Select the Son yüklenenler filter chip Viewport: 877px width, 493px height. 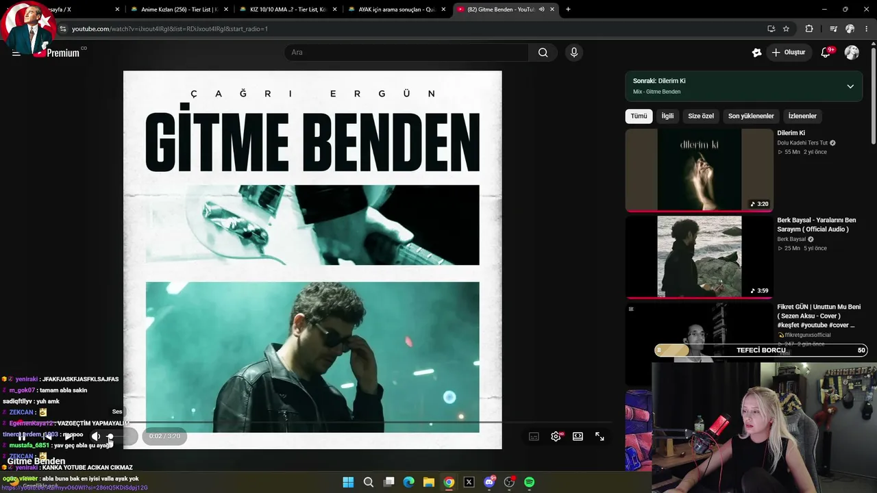pos(751,116)
